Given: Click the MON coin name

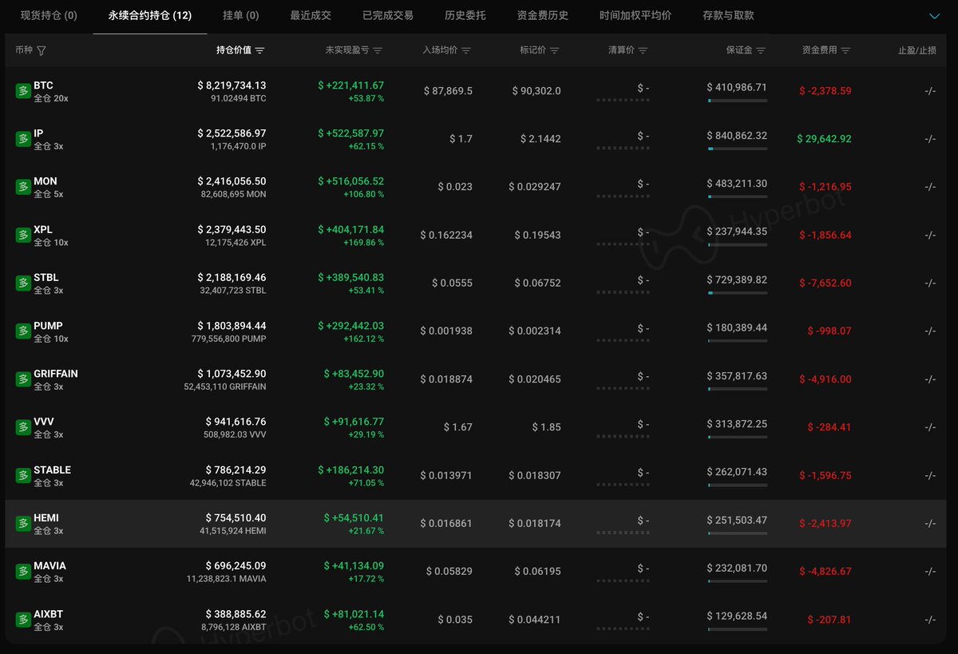Looking at the screenshot, I should point(46,181).
